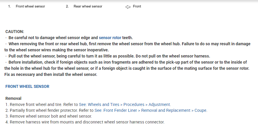Viewport: 258px width, 129px height.
Task: Open the "sensor rotor" hyperlink
Action: [x=110, y=38]
